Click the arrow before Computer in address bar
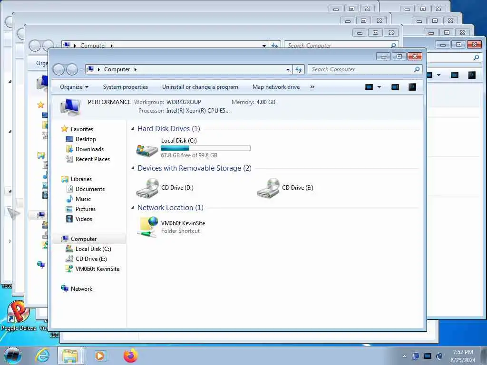The width and height of the screenshot is (487, 365). [x=99, y=69]
